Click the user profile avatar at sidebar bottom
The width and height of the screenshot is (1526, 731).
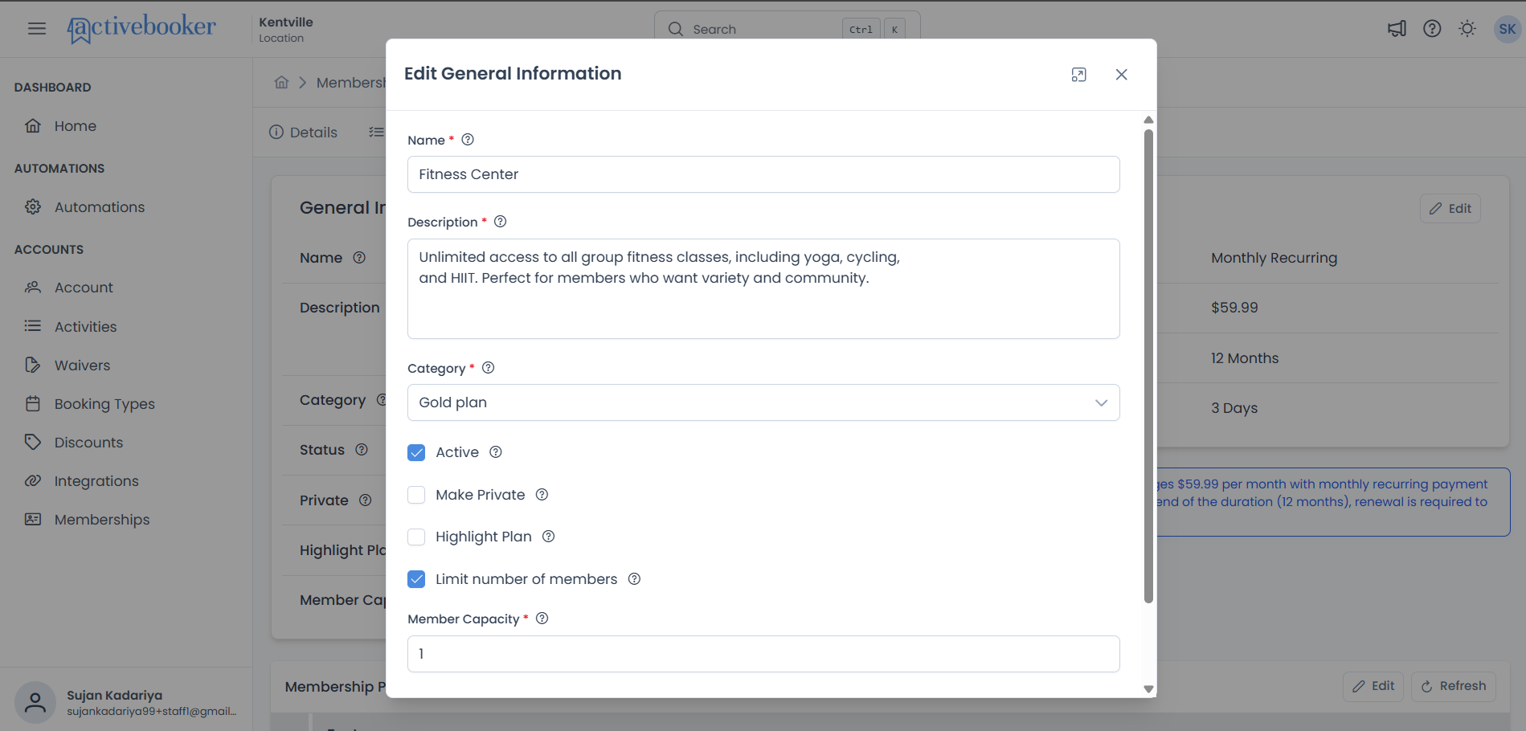(x=35, y=703)
